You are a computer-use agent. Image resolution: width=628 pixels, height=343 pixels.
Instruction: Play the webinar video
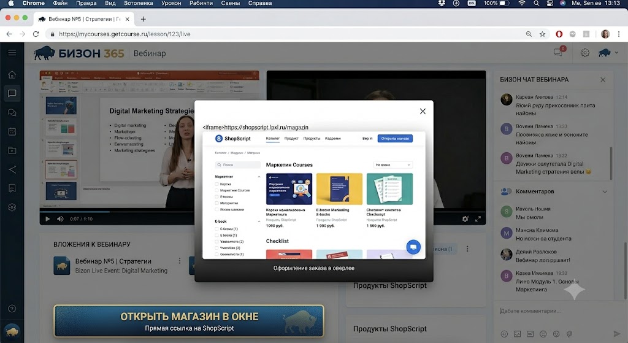point(48,219)
